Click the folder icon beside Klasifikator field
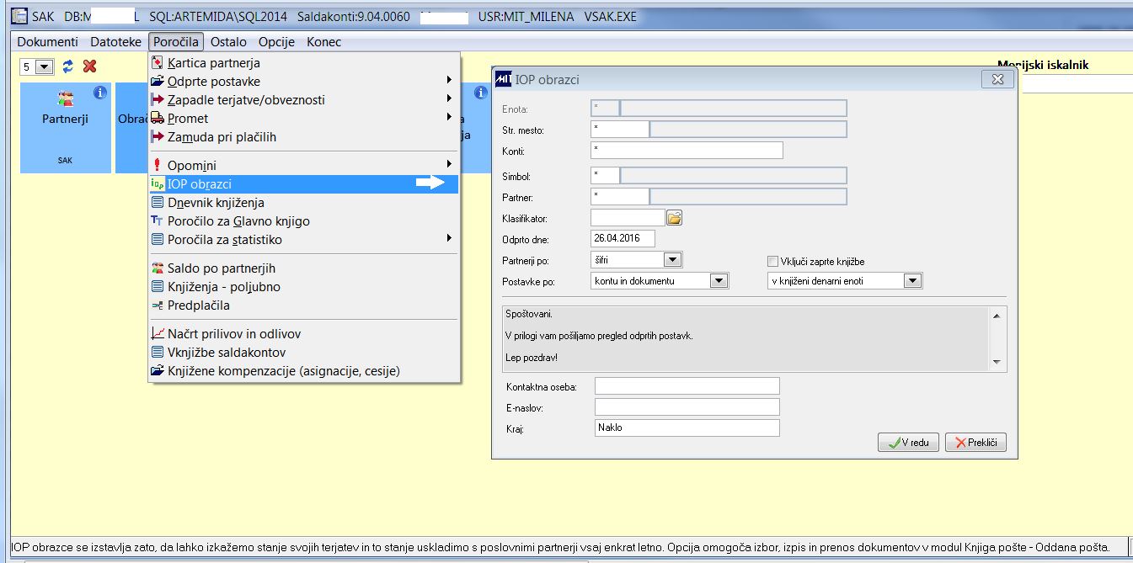The height and width of the screenshot is (563, 1133). [x=674, y=218]
